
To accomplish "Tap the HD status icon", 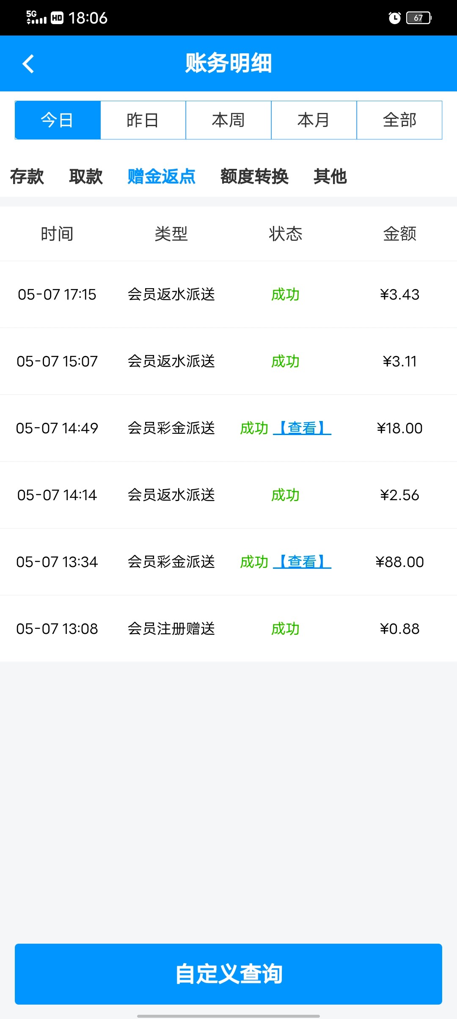I will tap(57, 18).
